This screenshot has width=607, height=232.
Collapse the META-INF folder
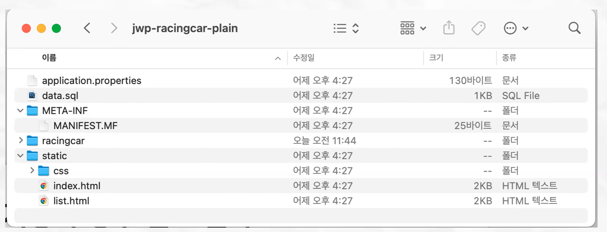(20, 111)
